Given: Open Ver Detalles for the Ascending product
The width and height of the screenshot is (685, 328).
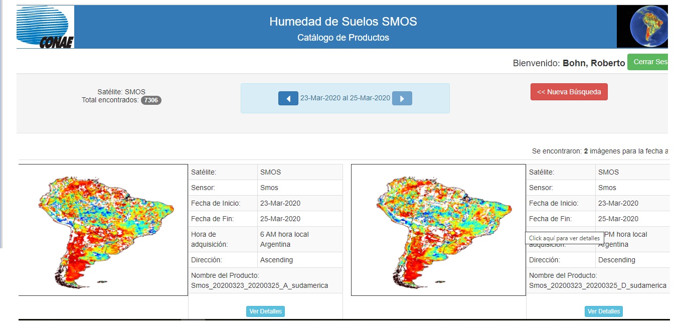Looking at the screenshot, I should click(265, 311).
